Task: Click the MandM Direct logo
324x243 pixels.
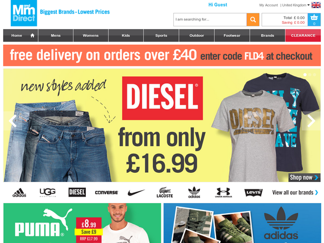Action: (x=24, y=13)
